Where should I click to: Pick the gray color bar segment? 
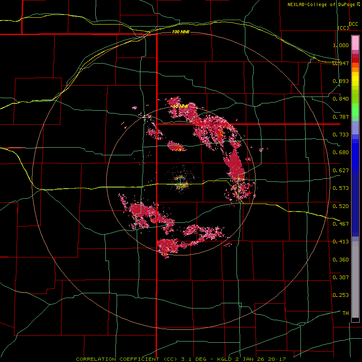(x=355, y=280)
